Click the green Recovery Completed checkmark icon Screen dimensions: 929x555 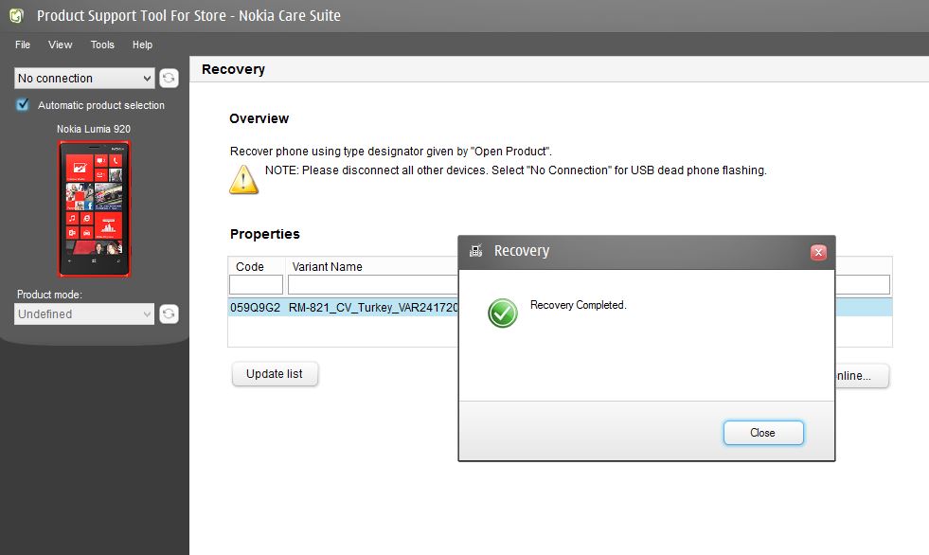coord(503,313)
